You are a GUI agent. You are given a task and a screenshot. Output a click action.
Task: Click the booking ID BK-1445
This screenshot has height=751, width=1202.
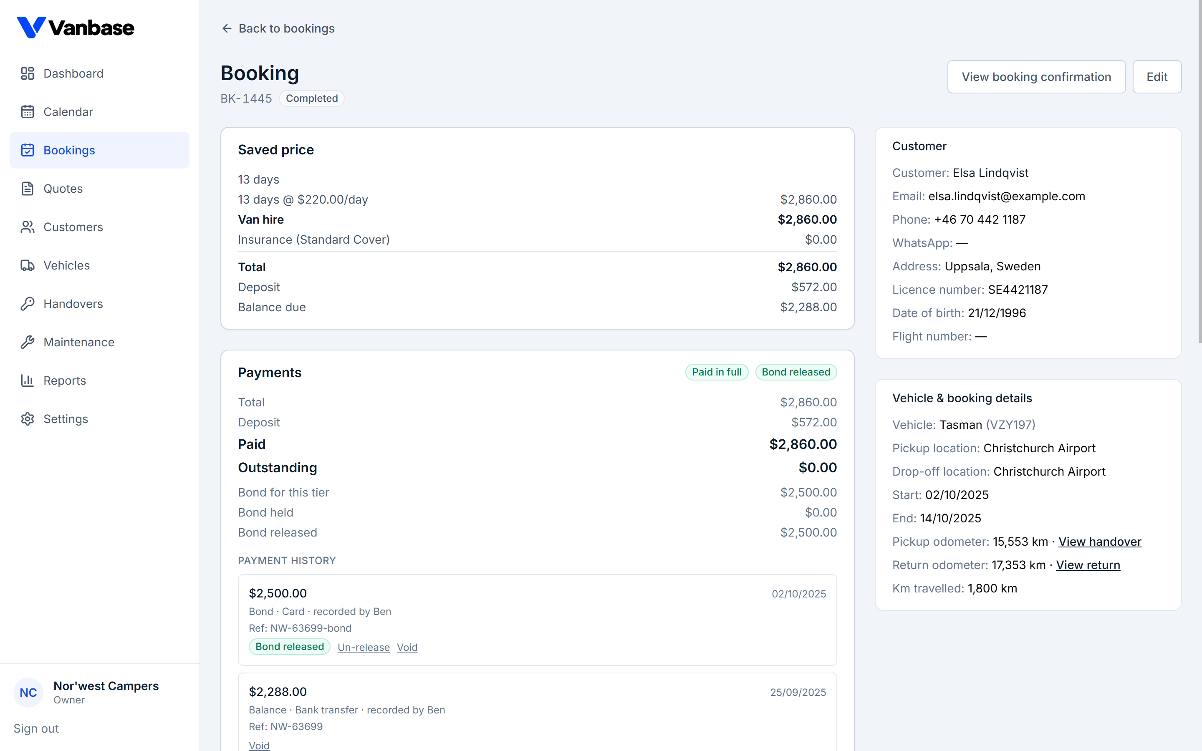click(246, 98)
